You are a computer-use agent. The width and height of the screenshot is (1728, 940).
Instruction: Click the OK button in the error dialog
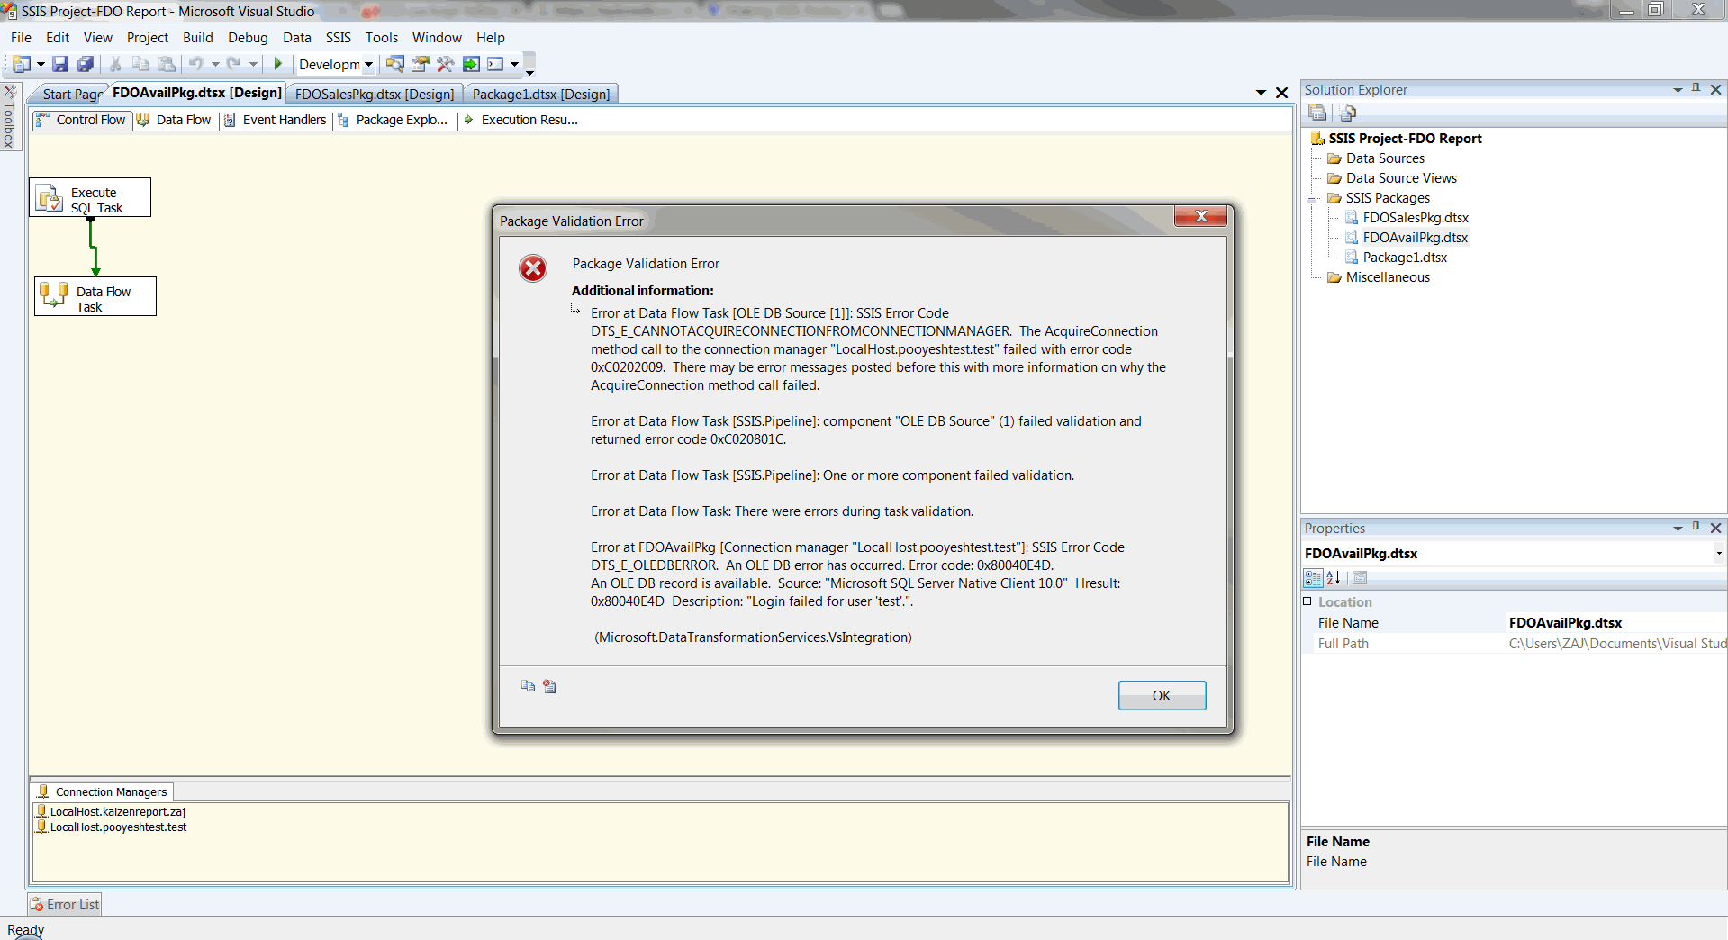[1162, 695]
